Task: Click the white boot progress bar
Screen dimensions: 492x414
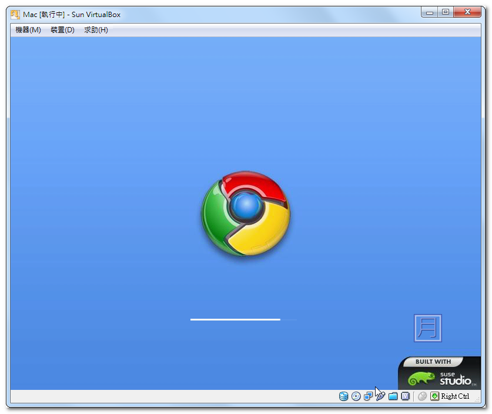Action: (x=236, y=319)
